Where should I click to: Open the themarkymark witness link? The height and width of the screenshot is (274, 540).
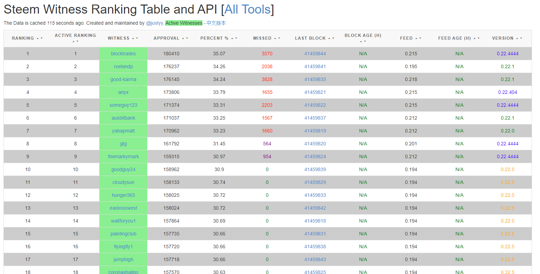tap(123, 156)
